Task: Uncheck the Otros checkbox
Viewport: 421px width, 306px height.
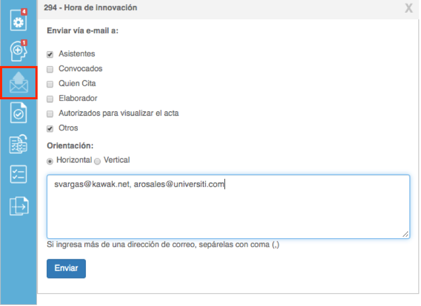Action: (x=50, y=129)
